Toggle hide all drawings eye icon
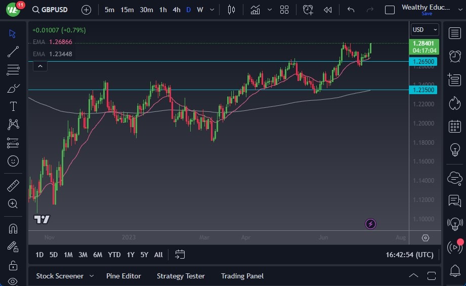This screenshot has height=286, width=466. [13, 281]
